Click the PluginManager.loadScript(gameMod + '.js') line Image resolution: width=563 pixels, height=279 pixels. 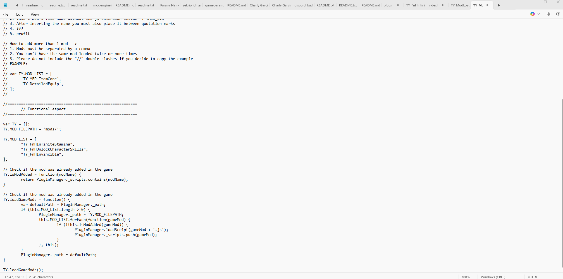121,230
